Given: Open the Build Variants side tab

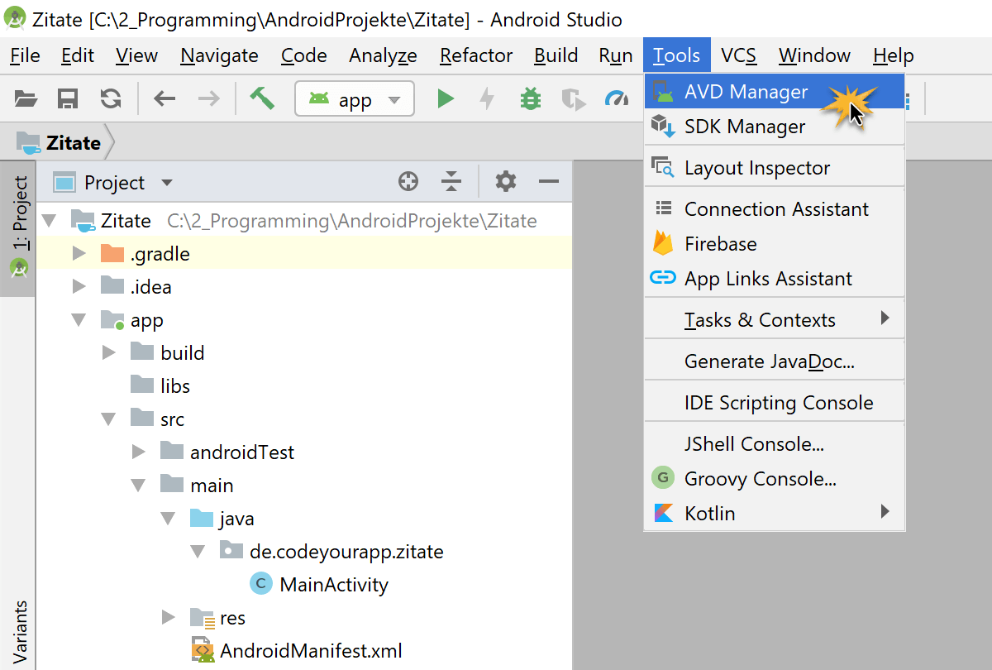Looking at the screenshot, I should pos(19,634).
